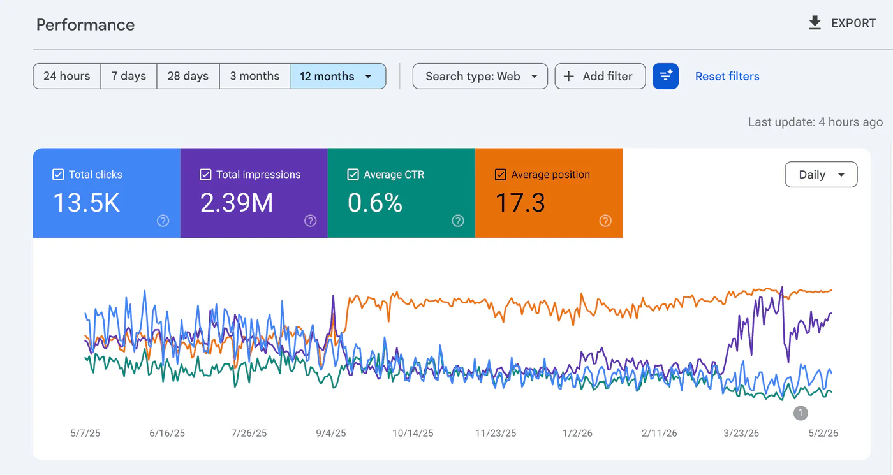Viewport: 893px width, 475px height.
Task: Click the plus icon on Add filter
Action: [569, 77]
